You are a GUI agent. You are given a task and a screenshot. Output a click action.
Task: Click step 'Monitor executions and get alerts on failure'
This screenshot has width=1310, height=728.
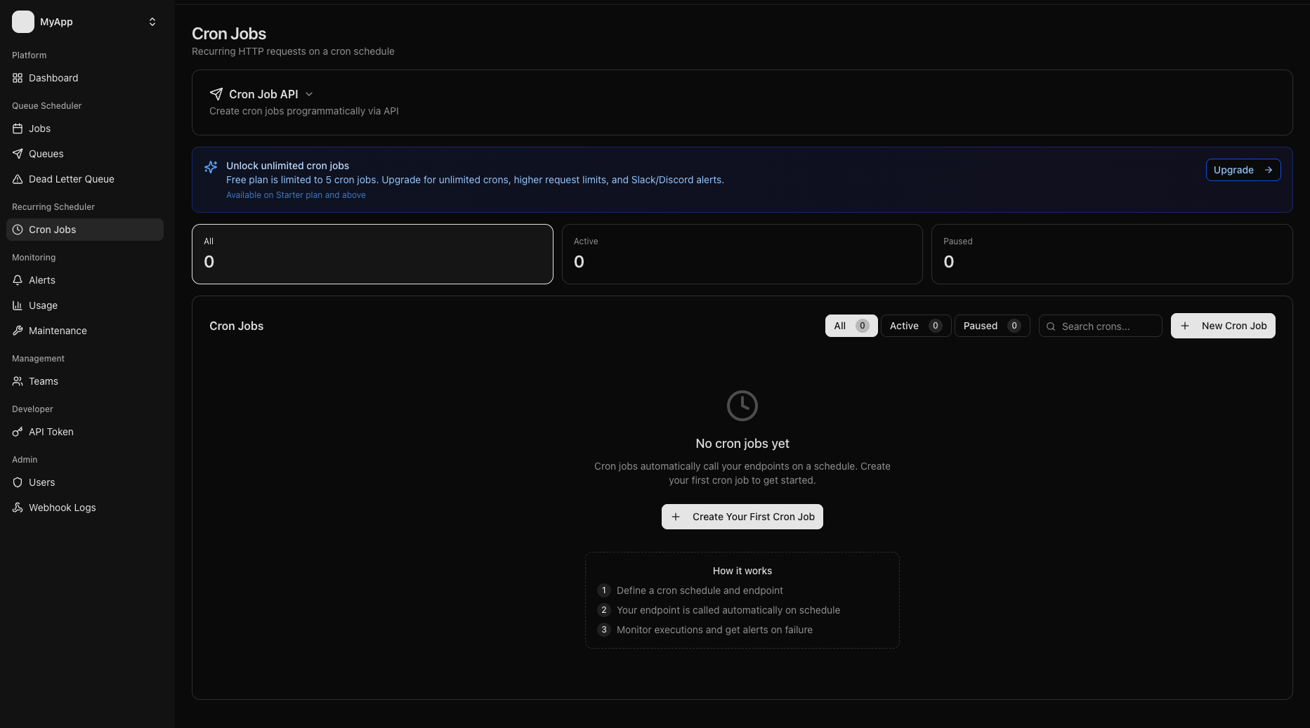[714, 630]
